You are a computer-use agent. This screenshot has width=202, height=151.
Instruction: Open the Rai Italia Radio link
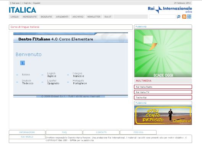pos(163,87)
